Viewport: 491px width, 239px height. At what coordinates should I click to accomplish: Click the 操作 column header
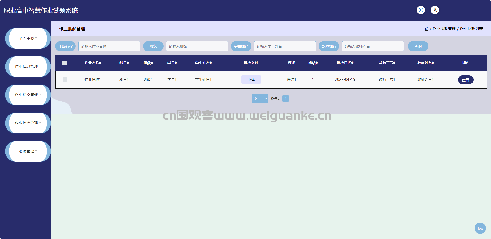(466, 63)
